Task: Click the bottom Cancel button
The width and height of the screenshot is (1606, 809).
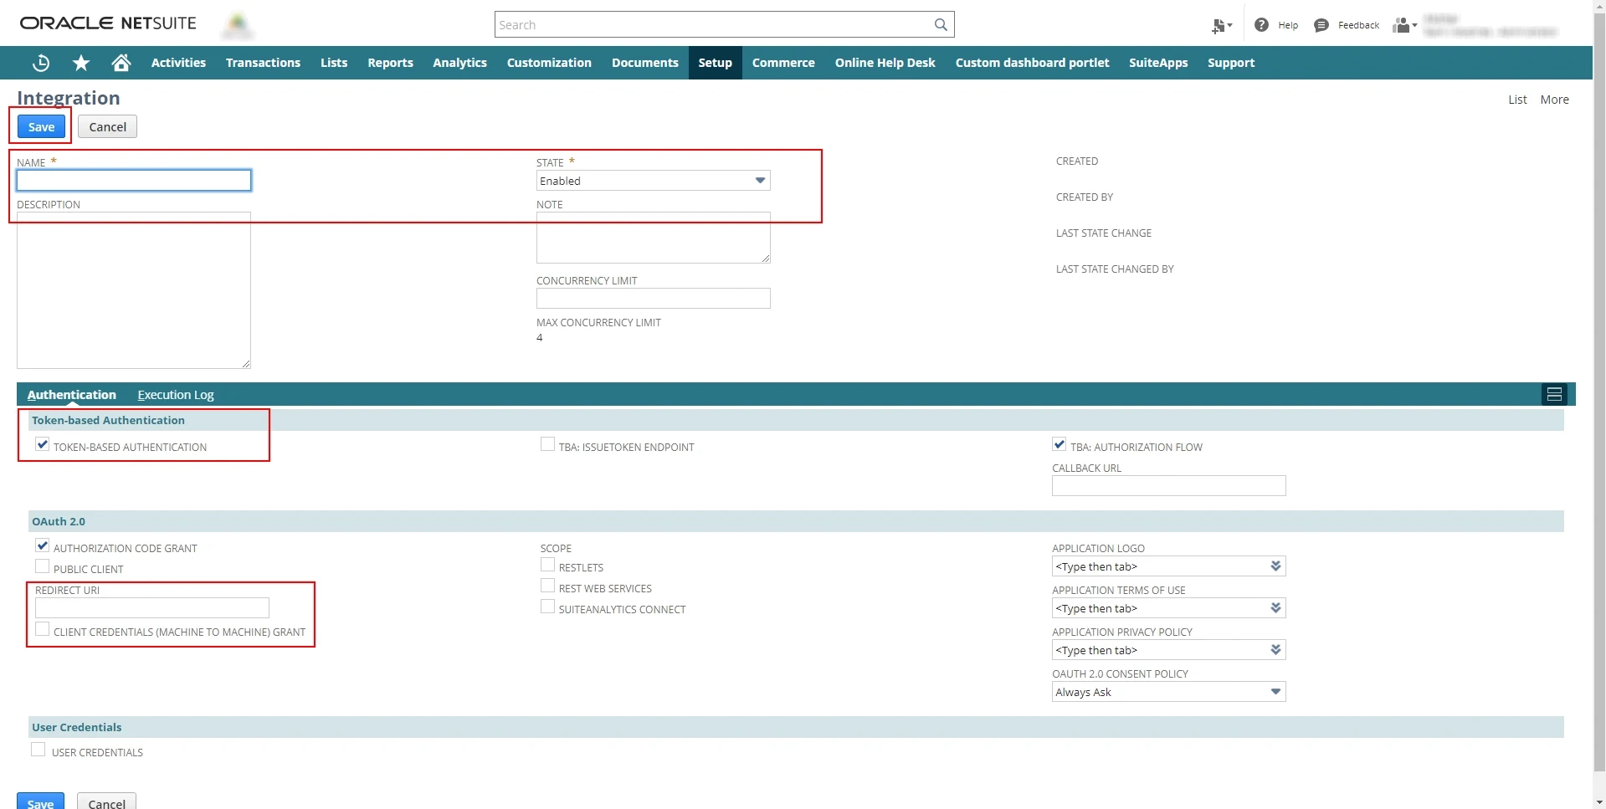Action: click(x=106, y=801)
